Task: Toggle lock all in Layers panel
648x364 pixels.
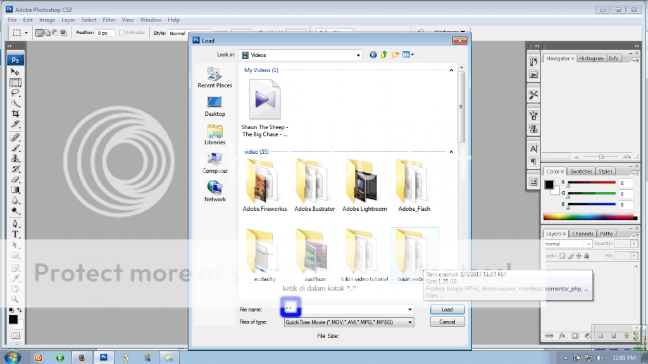Action: click(x=587, y=256)
